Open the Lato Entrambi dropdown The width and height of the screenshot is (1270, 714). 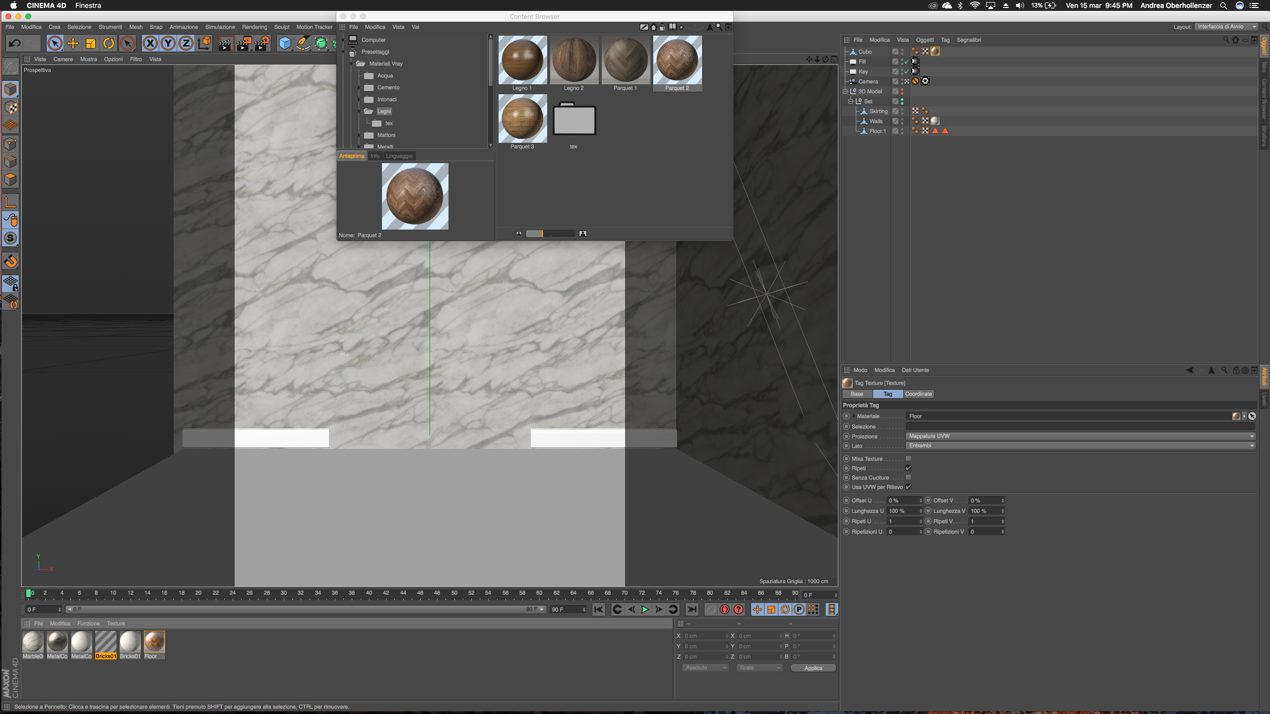pos(1080,446)
